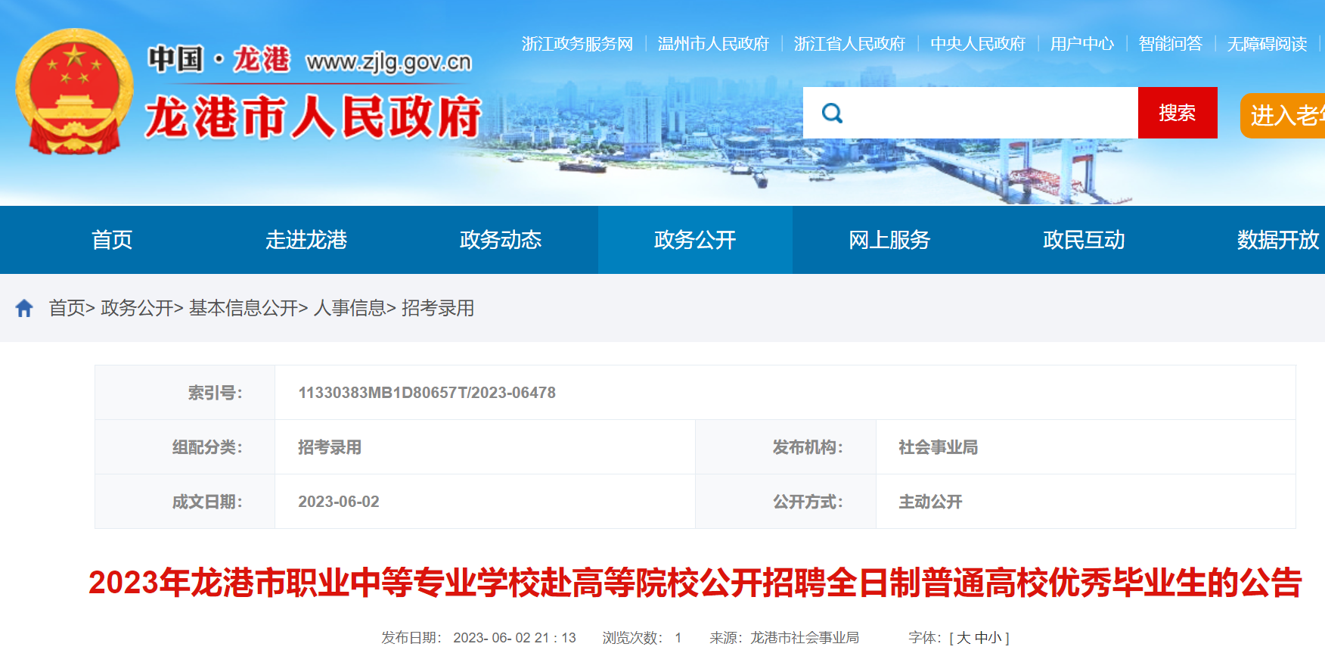Open 走进龙港 navigation tab
Image resolution: width=1325 pixels, height=650 pixels.
point(306,240)
